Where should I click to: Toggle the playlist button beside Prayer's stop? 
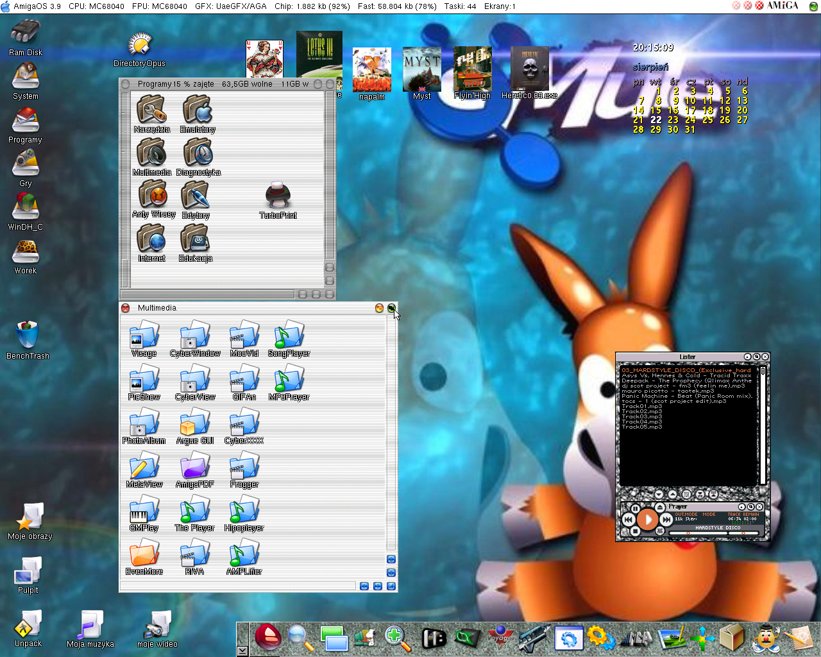[660, 531]
